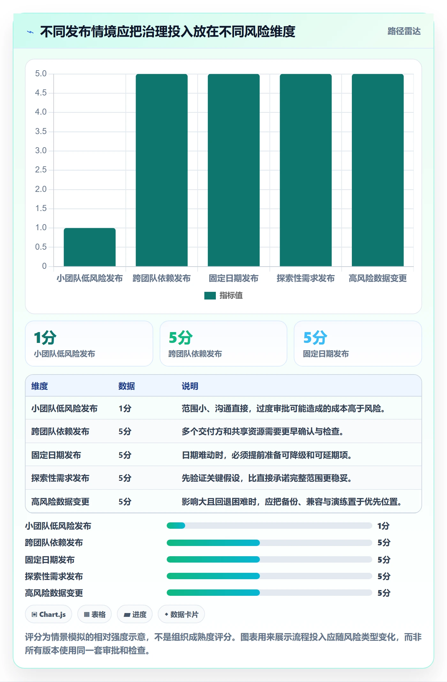Click the y-axis label 2.5
The width and height of the screenshot is (447, 682).
[x=41, y=170]
